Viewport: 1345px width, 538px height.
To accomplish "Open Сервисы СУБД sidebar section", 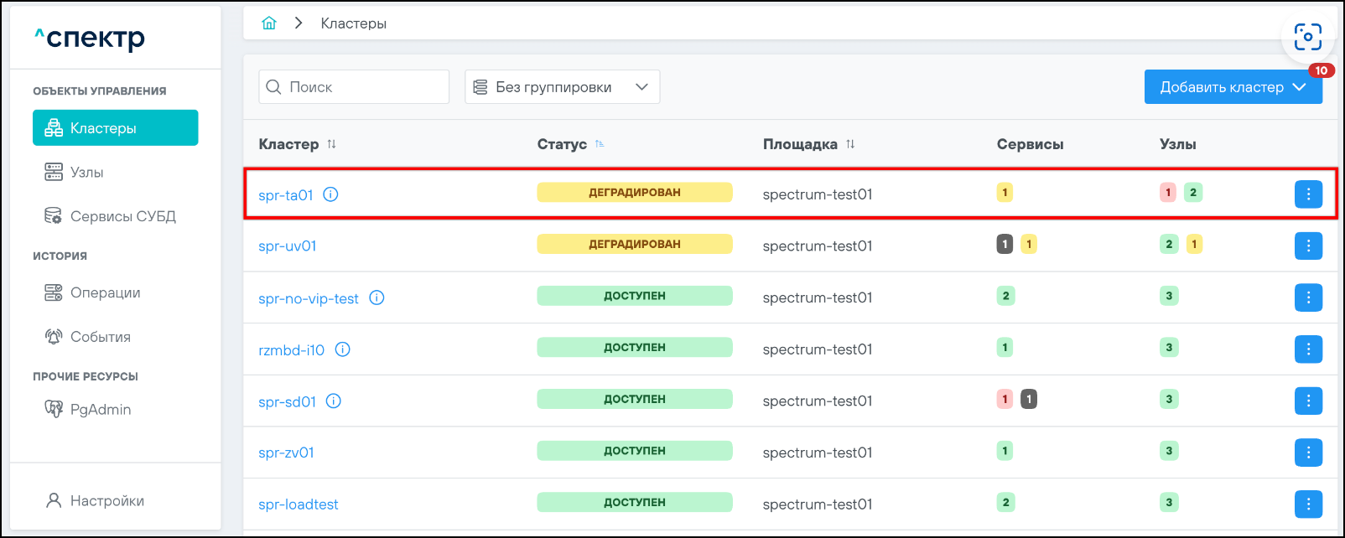I will coord(122,216).
